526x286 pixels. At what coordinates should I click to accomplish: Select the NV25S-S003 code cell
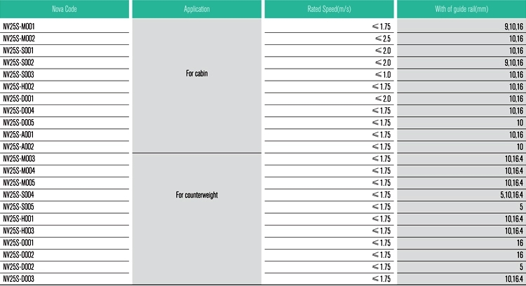19,74
